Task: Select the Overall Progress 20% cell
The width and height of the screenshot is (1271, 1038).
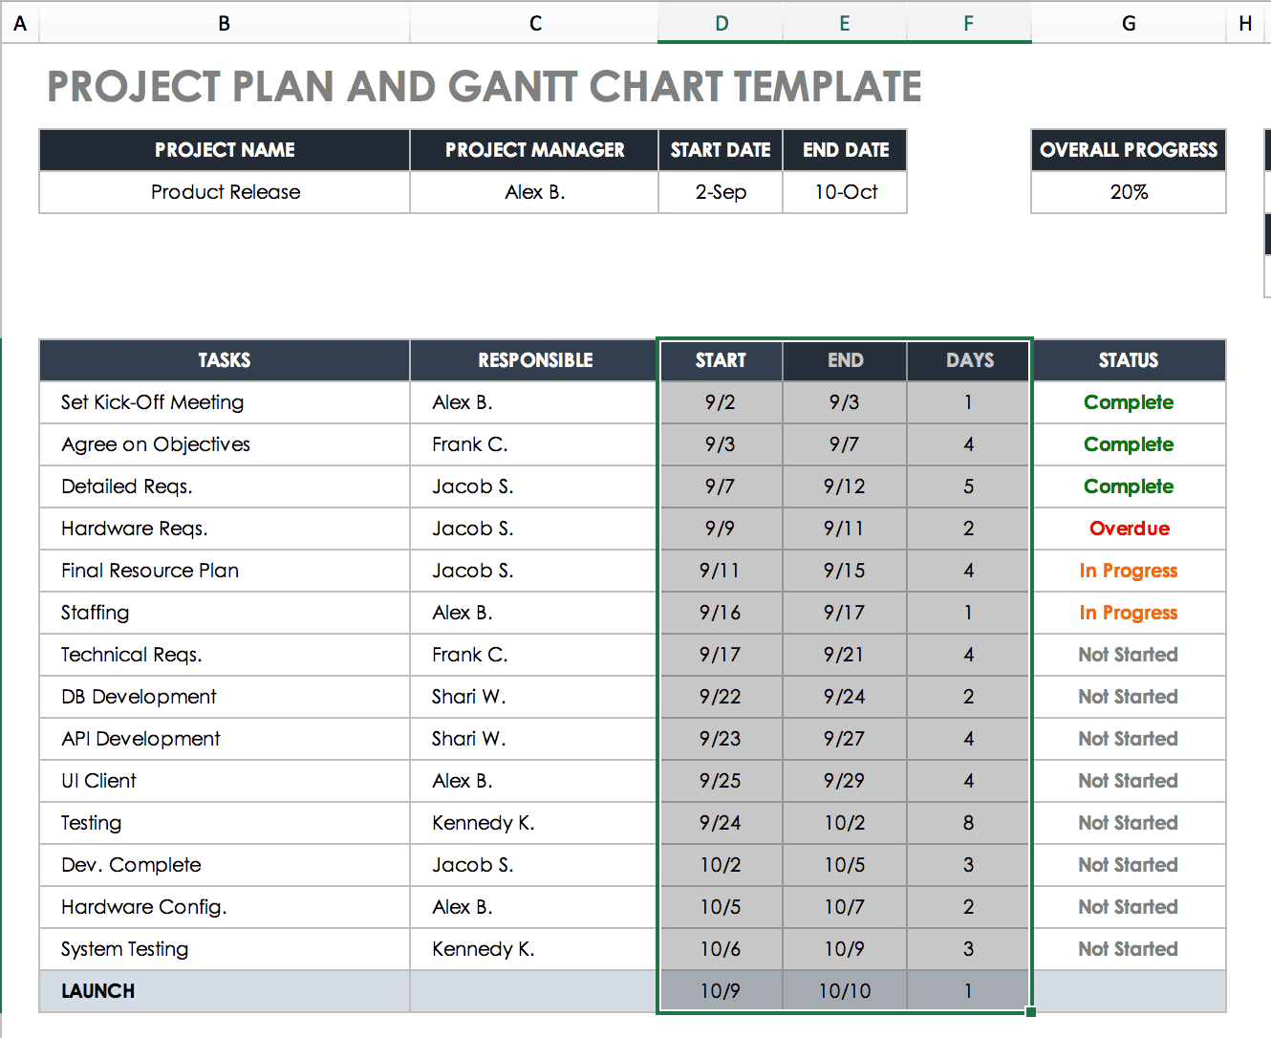Action: (1128, 192)
